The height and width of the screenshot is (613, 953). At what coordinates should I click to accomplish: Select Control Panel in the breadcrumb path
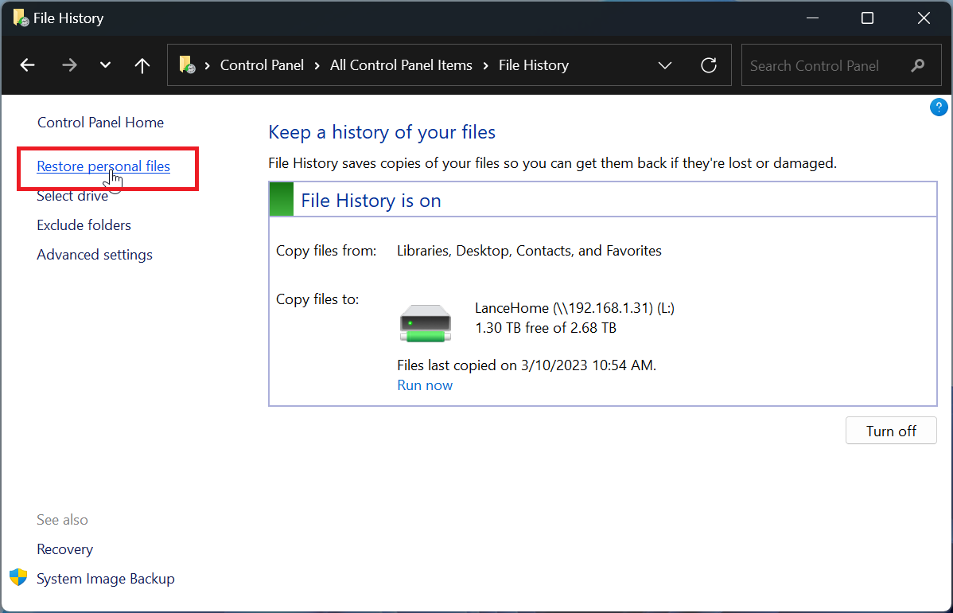click(x=262, y=65)
